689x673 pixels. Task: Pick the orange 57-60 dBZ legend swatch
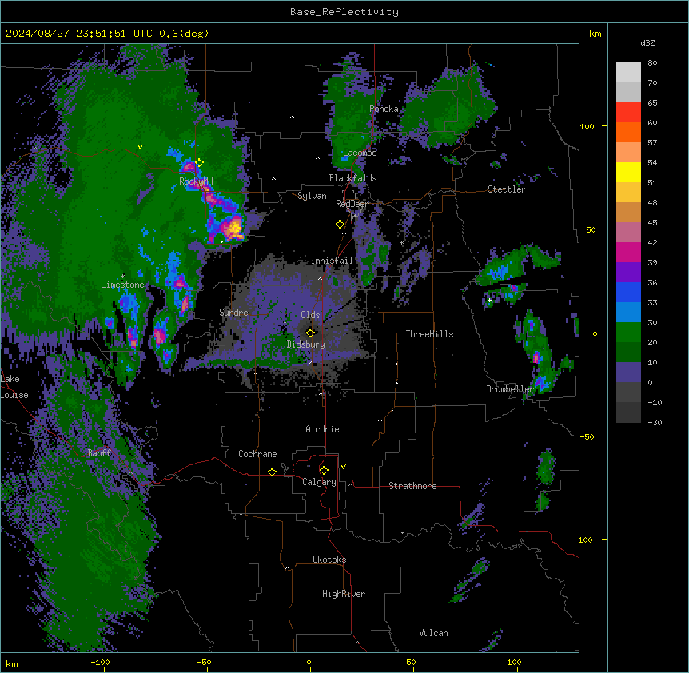tap(628, 132)
